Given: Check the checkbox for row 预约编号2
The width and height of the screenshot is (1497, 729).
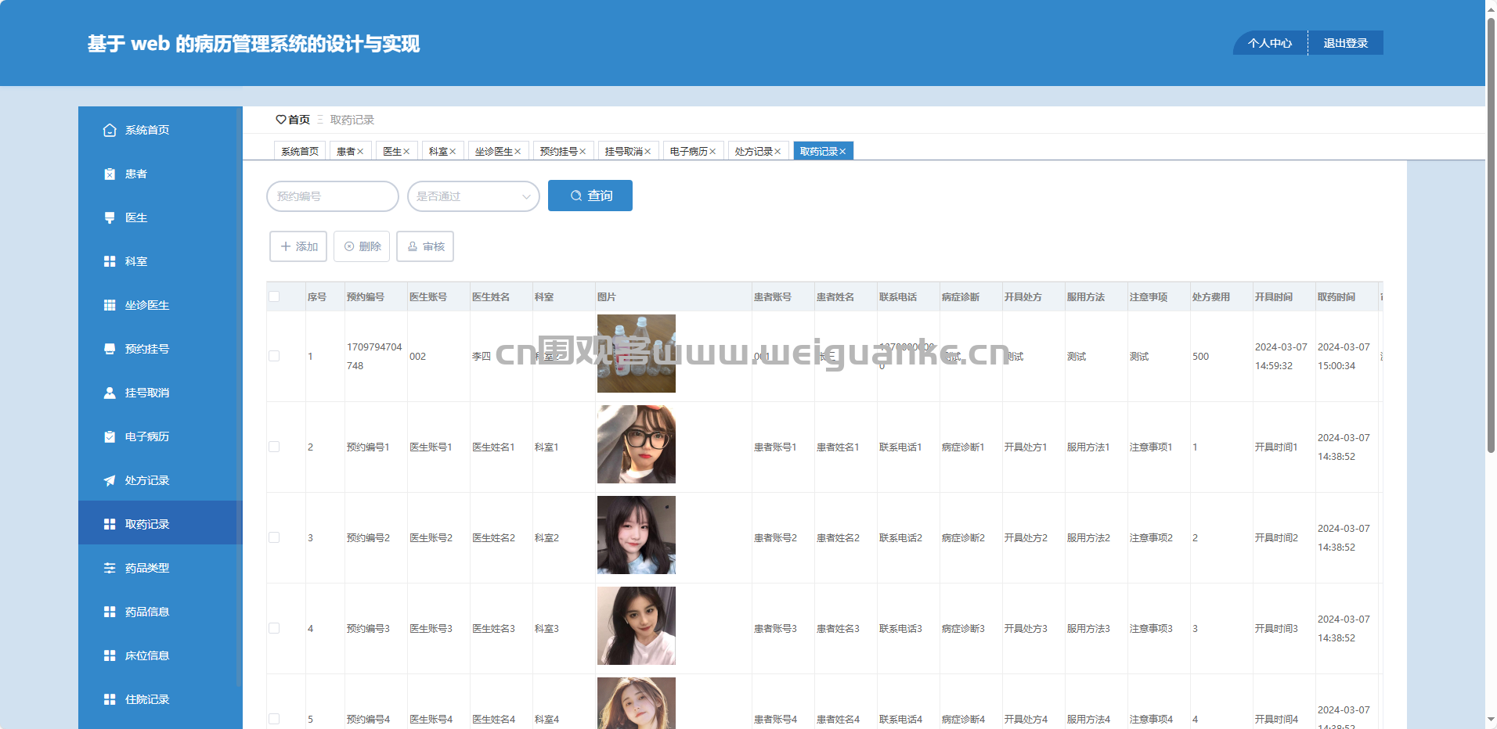Looking at the screenshot, I should (x=274, y=537).
